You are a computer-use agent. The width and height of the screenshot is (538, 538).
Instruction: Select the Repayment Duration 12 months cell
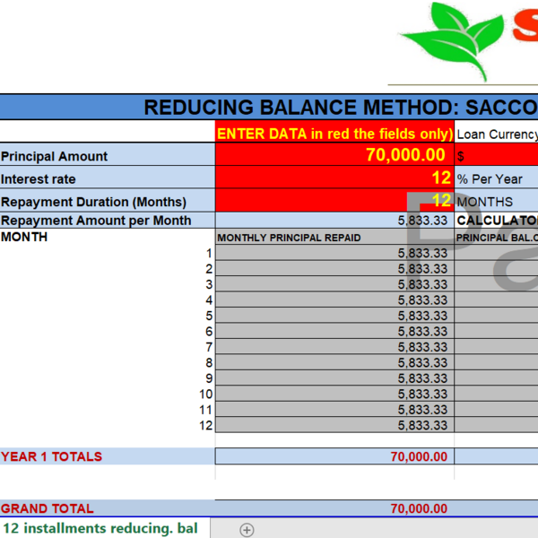tap(334, 200)
